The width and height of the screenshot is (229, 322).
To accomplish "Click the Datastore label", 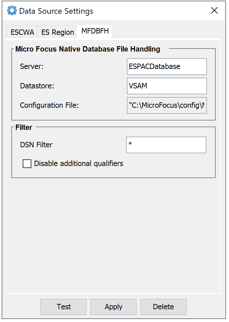I will (x=37, y=86).
